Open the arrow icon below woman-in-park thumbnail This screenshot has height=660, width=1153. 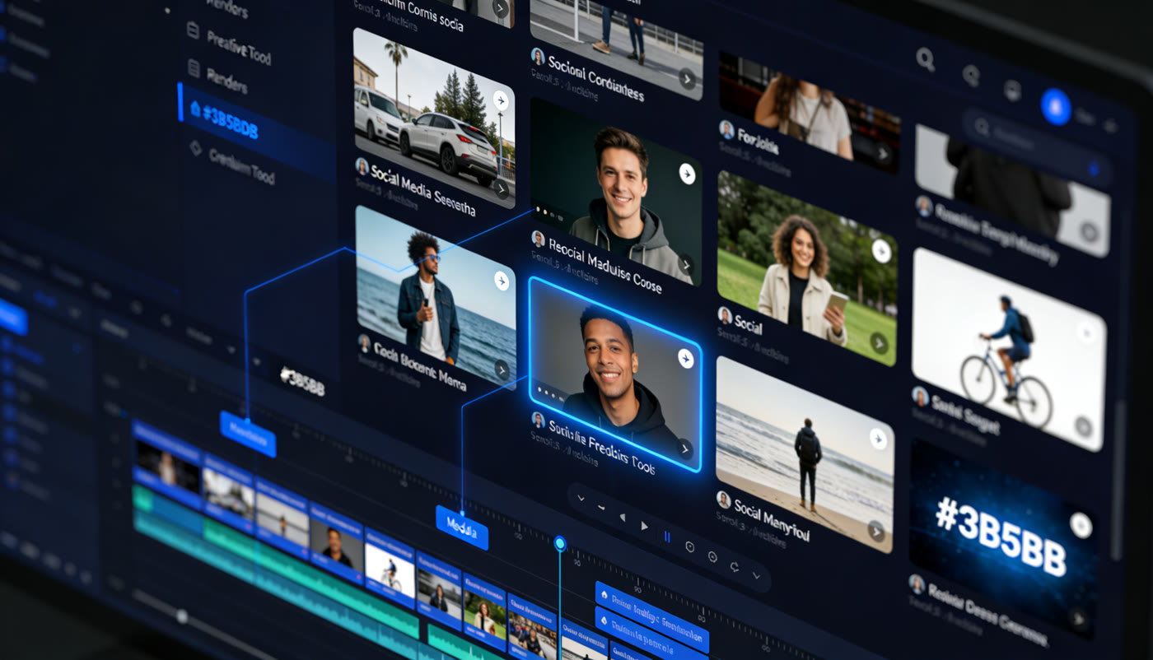880,343
